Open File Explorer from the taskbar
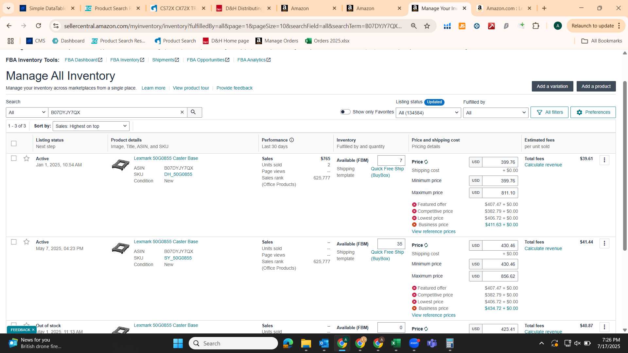 tap(306, 343)
